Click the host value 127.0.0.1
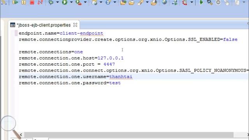Screen dimensions: 249x140 [x=110, y=58]
